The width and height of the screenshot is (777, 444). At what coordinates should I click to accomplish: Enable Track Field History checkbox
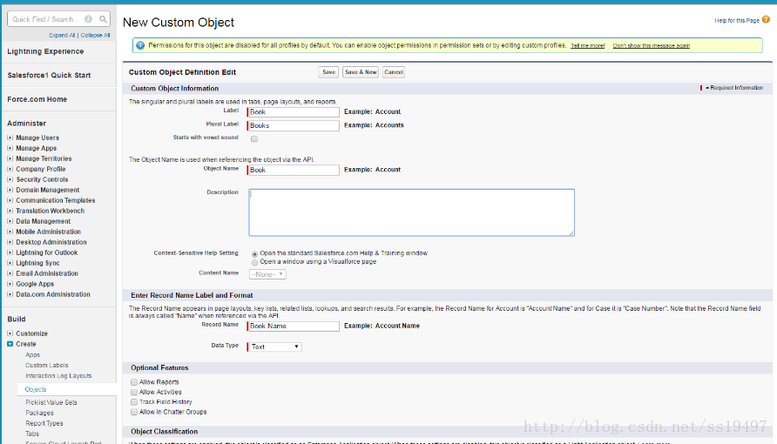coord(134,402)
